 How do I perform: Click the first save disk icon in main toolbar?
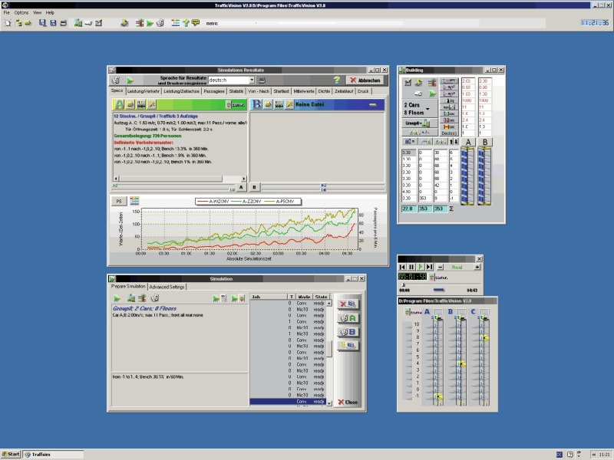pos(43,23)
